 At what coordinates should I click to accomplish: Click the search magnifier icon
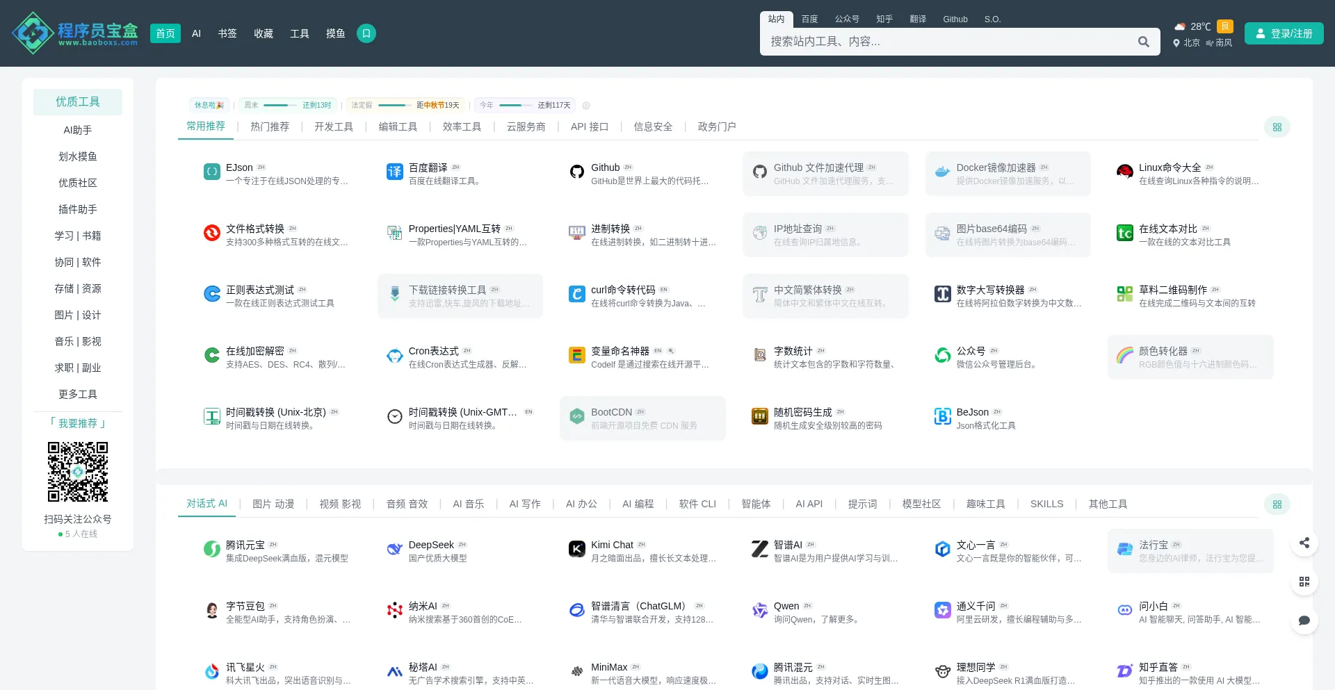pyautogui.click(x=1143, y=42)
